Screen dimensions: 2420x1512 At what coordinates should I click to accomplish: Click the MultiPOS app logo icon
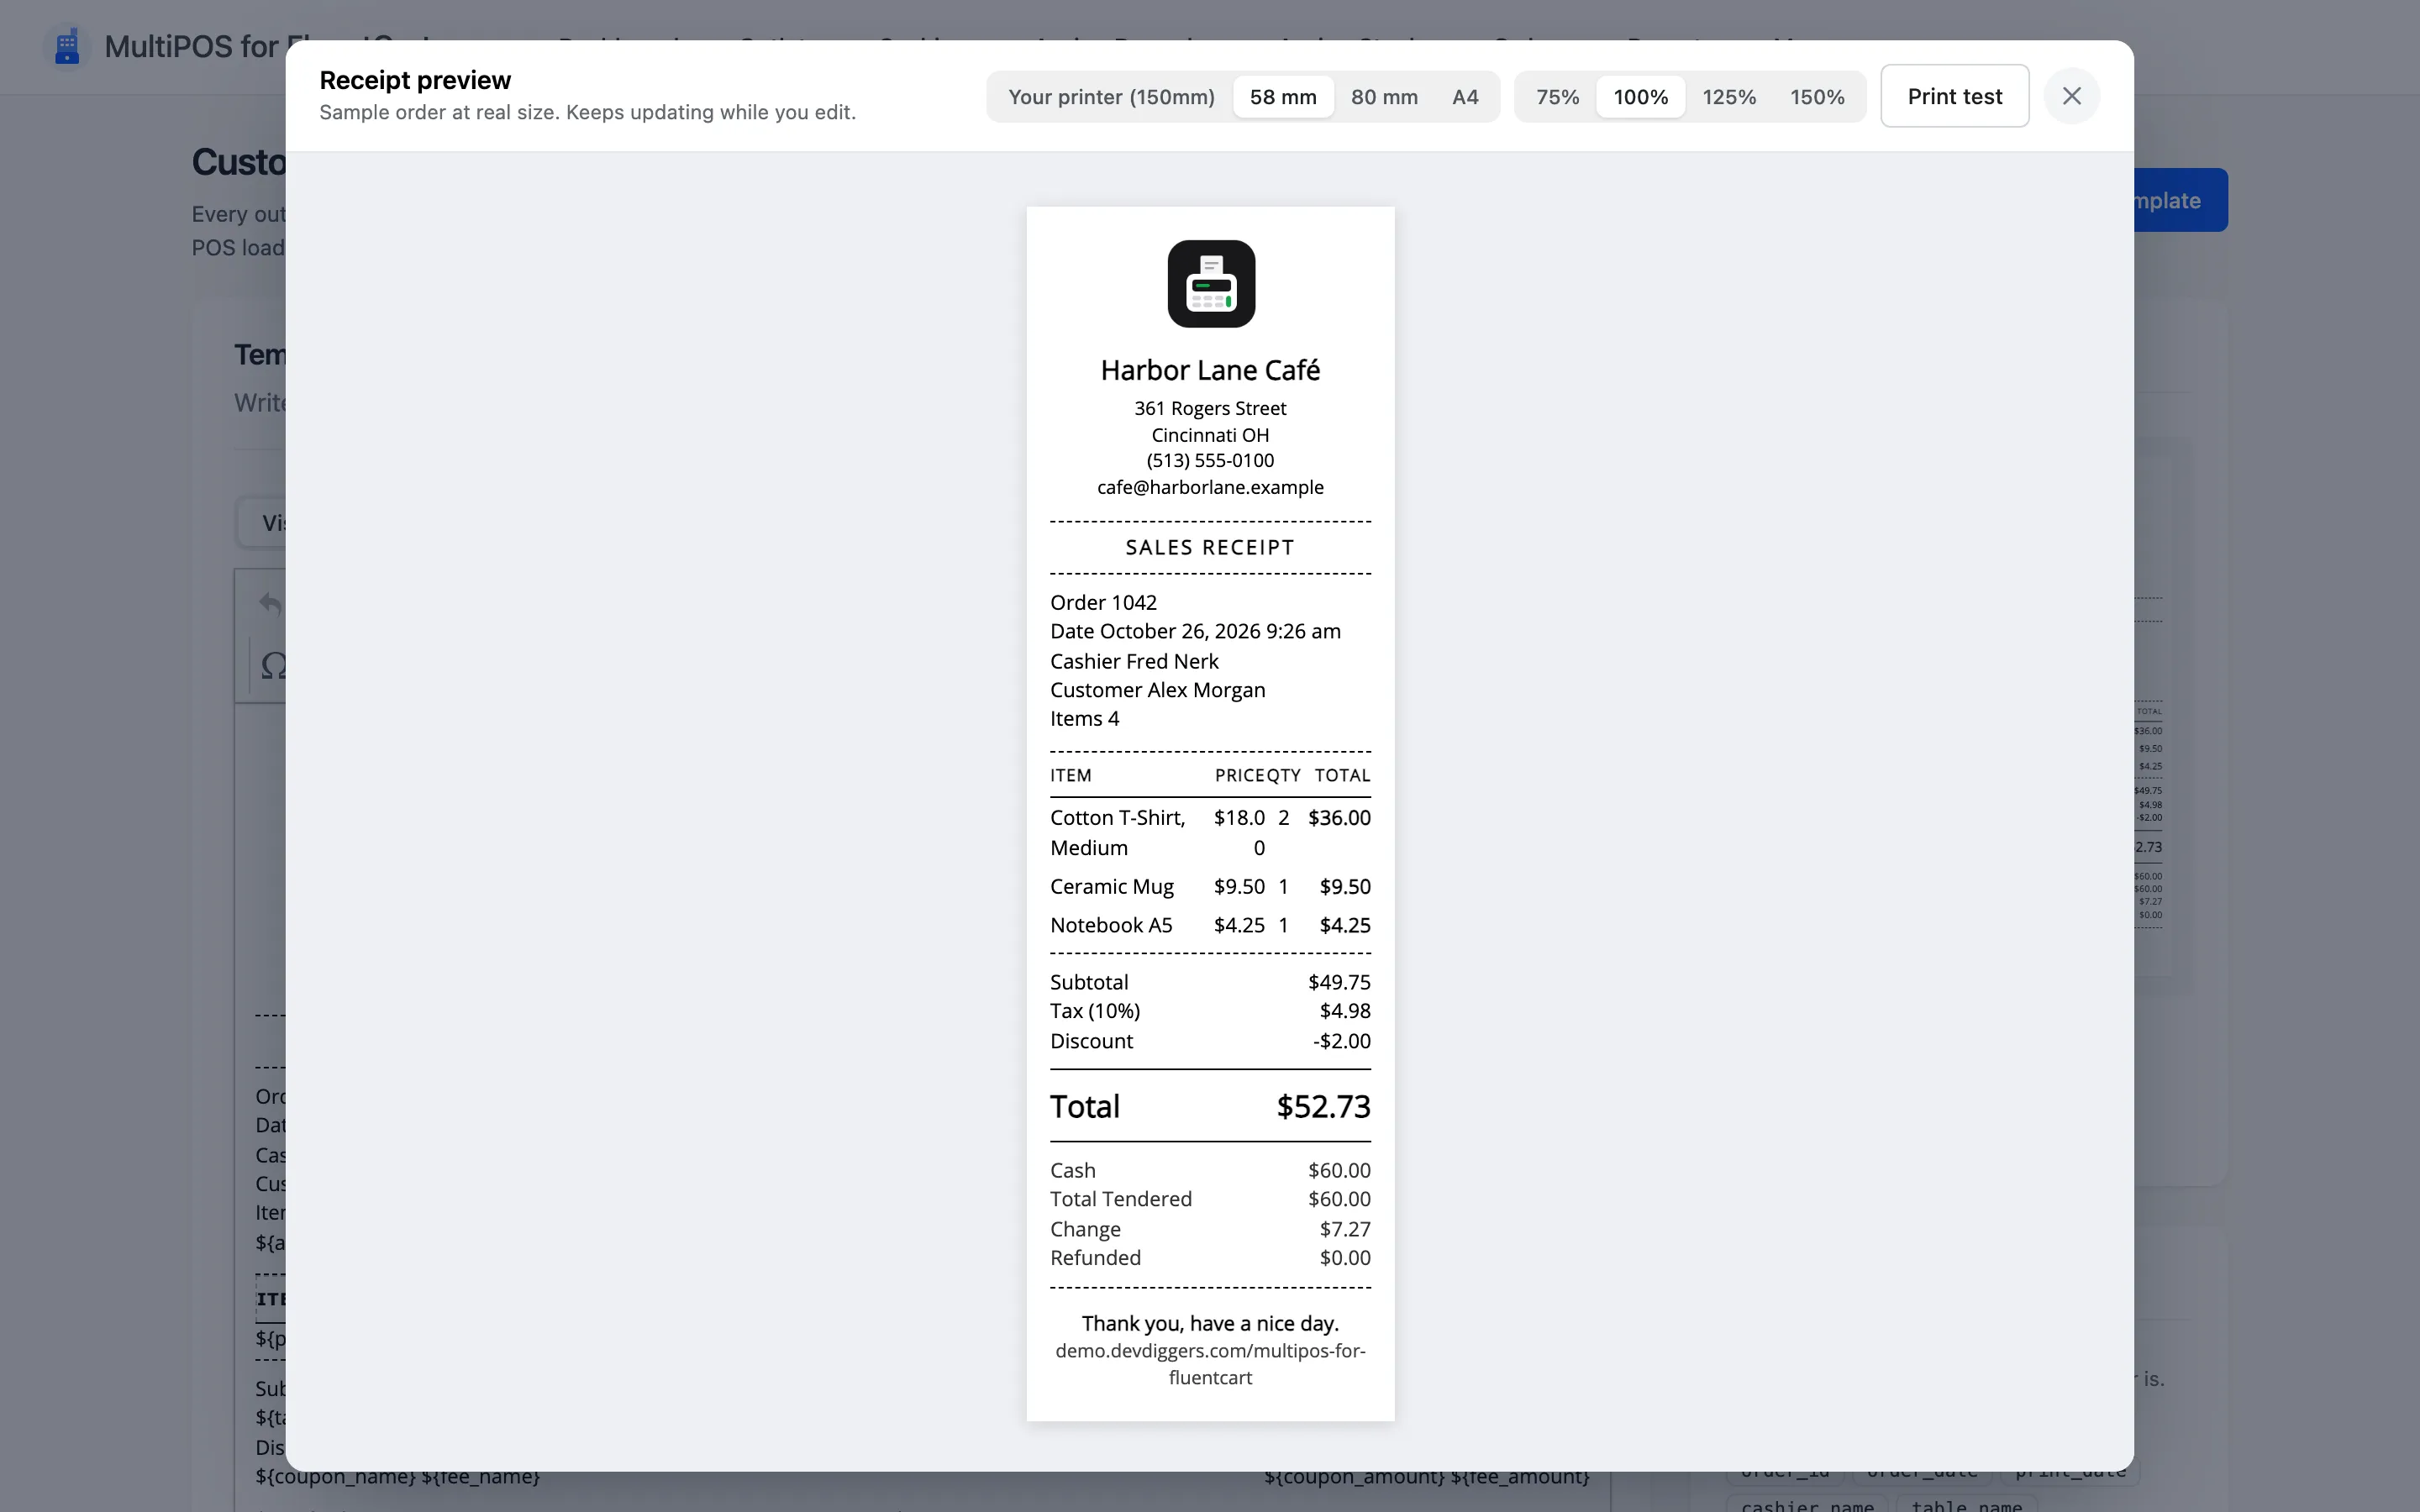pyautogui.click(x=67, y=47)
